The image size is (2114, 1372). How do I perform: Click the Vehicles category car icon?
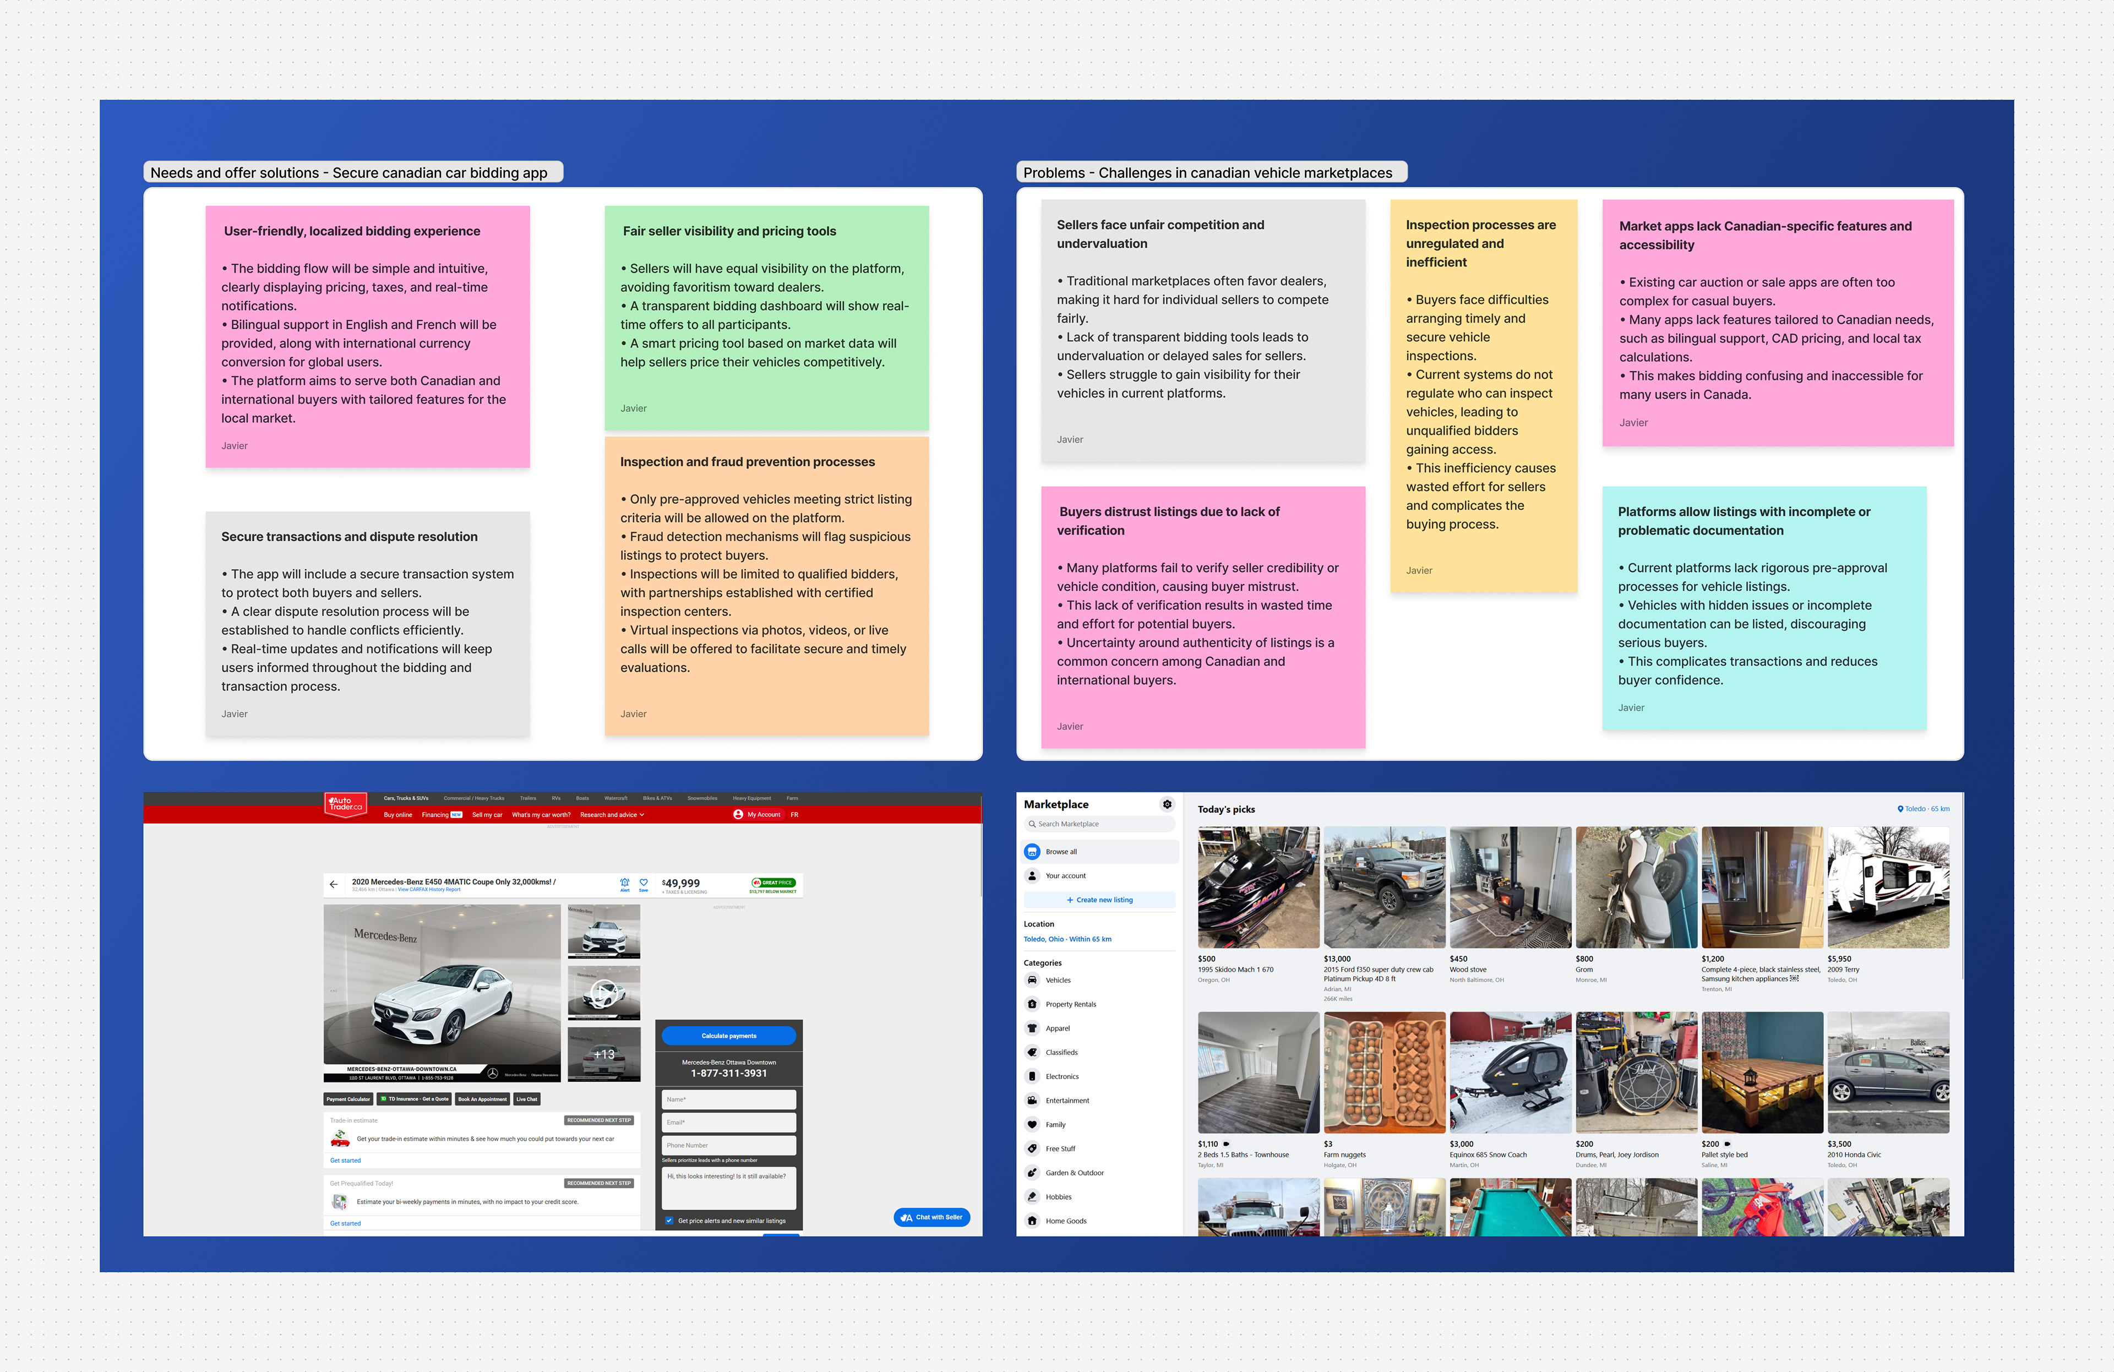coord(1032,981)
